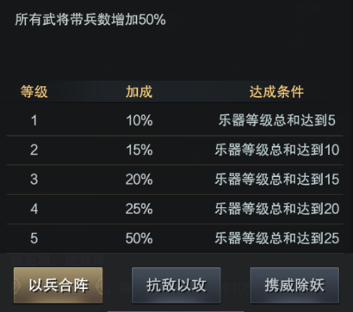Image resolution: width=353 pixels, height=312 pixels.
Task: Click the 达成条件 column header
Action: pos(276,92)
